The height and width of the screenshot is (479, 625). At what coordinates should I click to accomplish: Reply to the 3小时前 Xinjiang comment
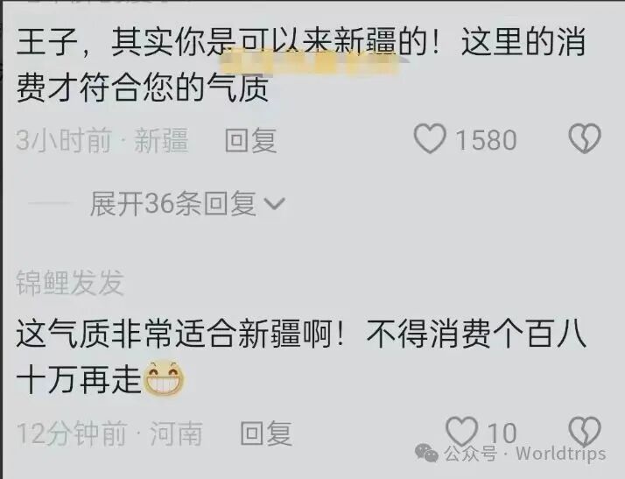pos(250,140)
